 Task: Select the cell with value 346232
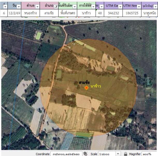pyautogui.click(x=113, y=13)
